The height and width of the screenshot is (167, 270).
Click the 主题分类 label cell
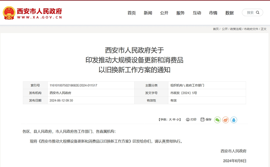tap(151, 85)
